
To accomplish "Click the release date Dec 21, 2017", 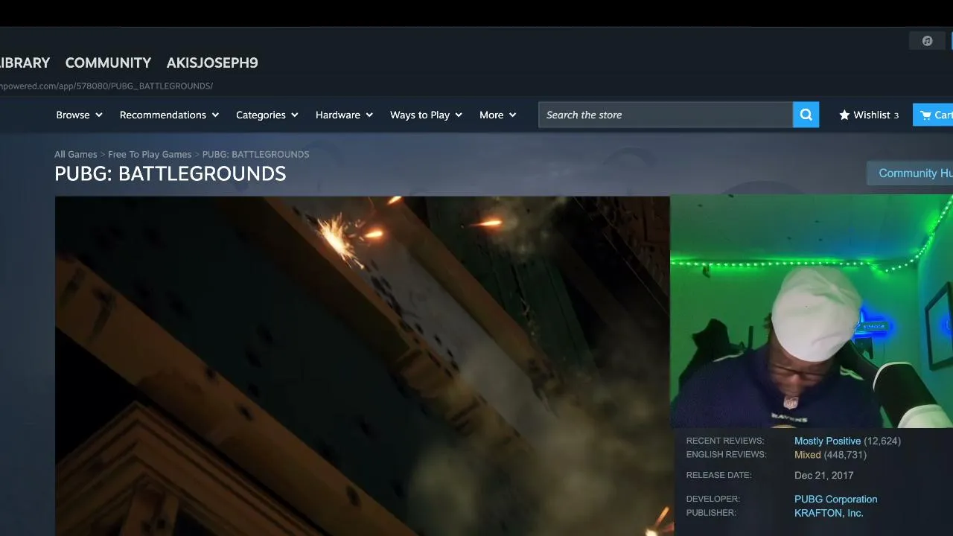I will 824,475.
